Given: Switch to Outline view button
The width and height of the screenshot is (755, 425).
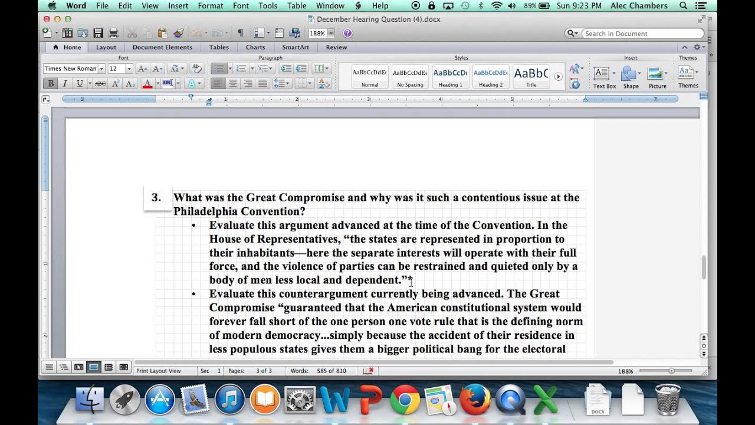Looking at the screenshot, I should click(64, 367).
